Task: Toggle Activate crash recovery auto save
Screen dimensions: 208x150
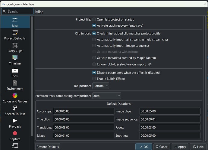Action: point(94,25)
